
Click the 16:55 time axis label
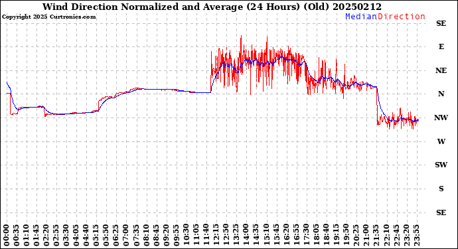pos(296,236)
